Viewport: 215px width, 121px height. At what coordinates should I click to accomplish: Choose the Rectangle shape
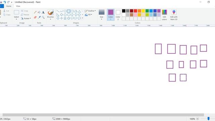pos(69,11)
